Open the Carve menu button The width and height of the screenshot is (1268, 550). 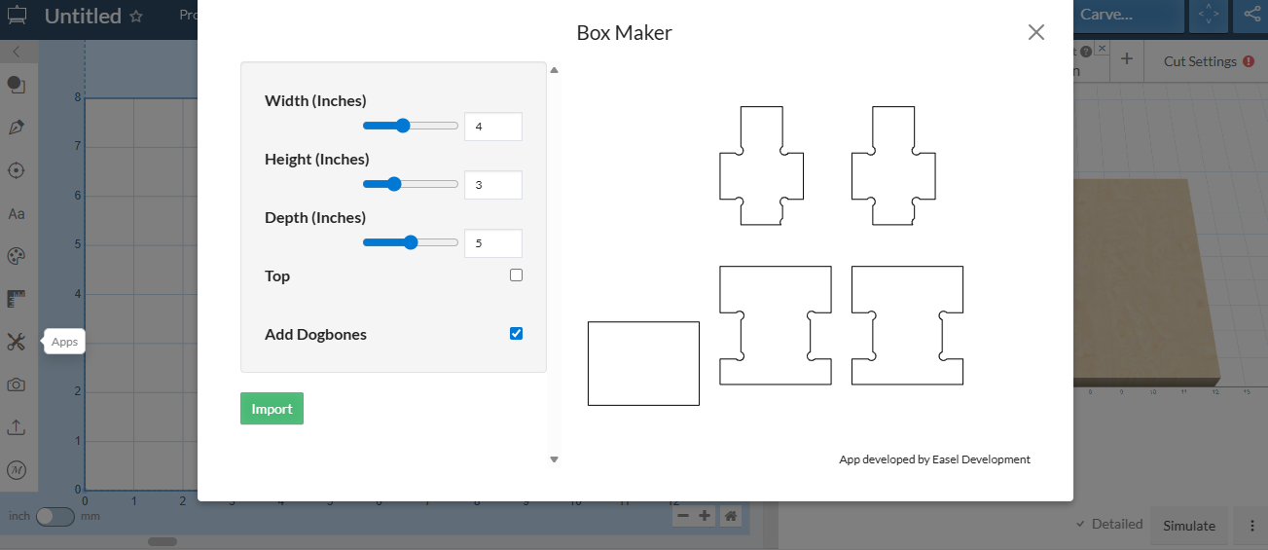pyautogui.click(x=1128, y=16)
